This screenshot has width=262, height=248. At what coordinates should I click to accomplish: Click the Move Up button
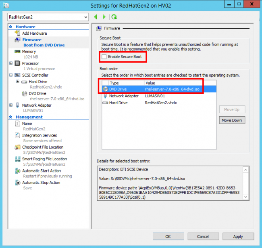click(232, 109)
